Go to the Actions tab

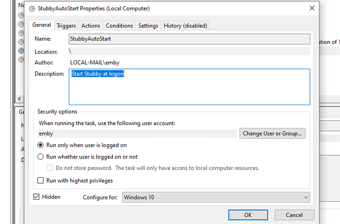point(90,26)
